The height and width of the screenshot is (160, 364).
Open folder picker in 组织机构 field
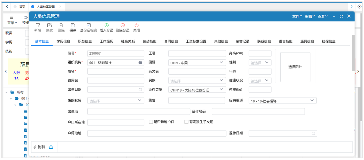[140, 63]
